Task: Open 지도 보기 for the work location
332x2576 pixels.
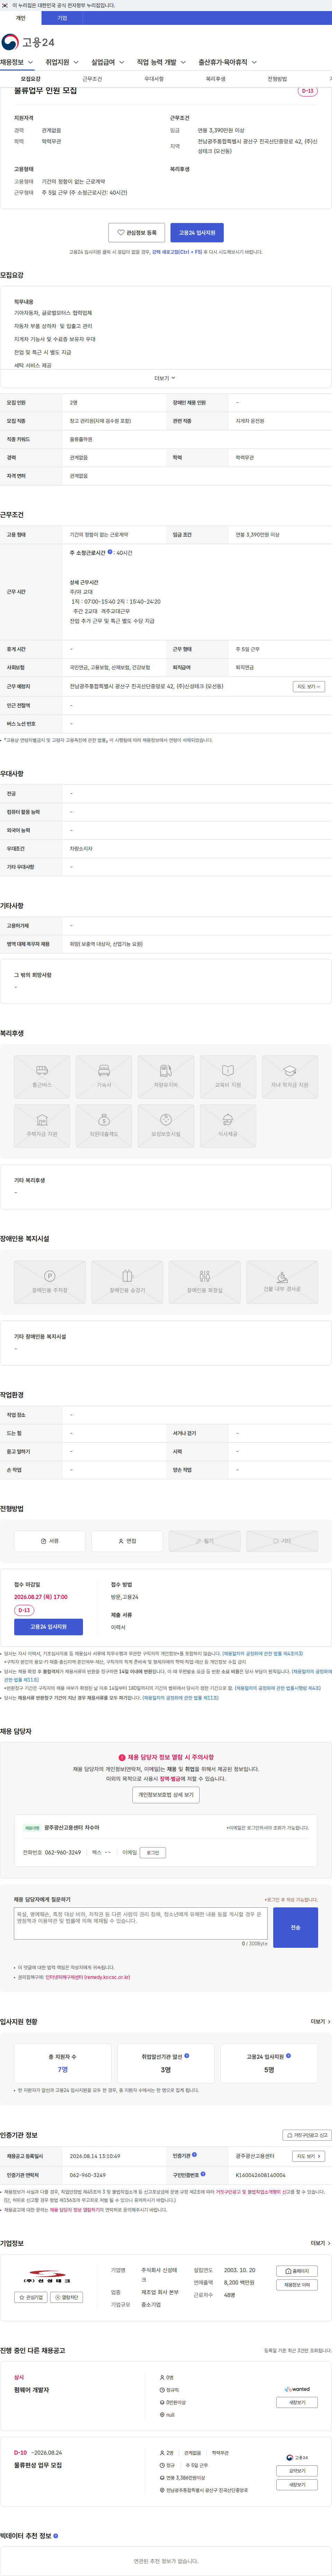Action: pos(308,687)
